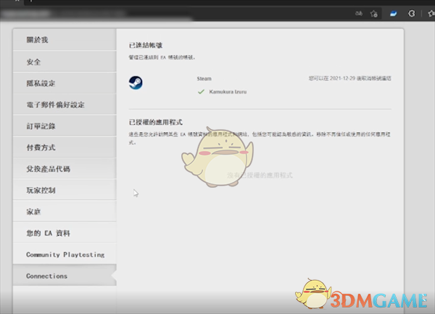Open 玩家控制 settings
This screenshot has height=314, width=435.
[x=65, y=190]
